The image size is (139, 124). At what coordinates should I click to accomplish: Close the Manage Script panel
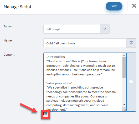pos(134,6)
